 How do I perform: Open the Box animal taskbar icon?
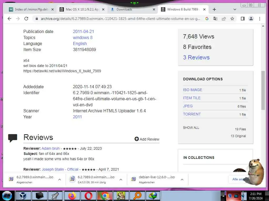pos(121,196)
